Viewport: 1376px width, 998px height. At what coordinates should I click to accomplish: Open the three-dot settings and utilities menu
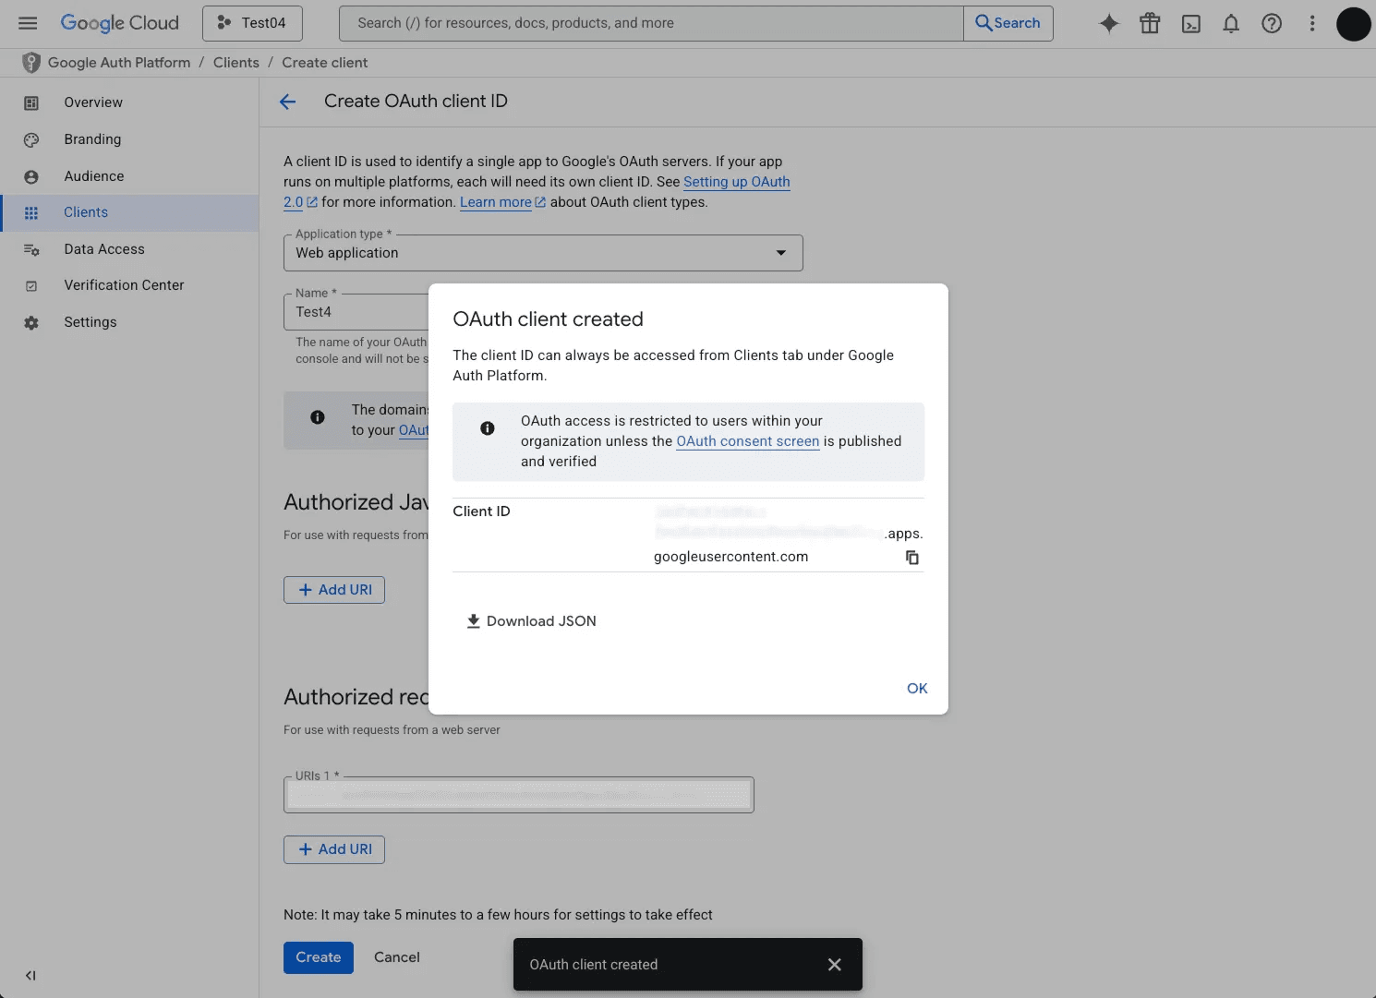point(1312,23)
